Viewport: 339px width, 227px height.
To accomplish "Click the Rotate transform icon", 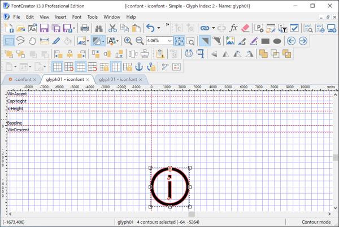I will coord(189,53).
